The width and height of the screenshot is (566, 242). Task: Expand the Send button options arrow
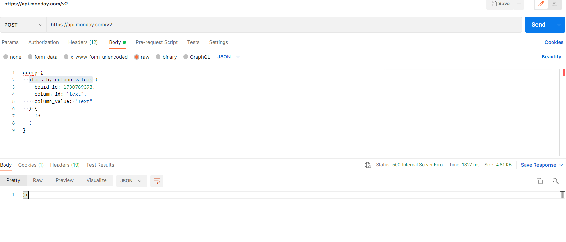click(559, 25)
